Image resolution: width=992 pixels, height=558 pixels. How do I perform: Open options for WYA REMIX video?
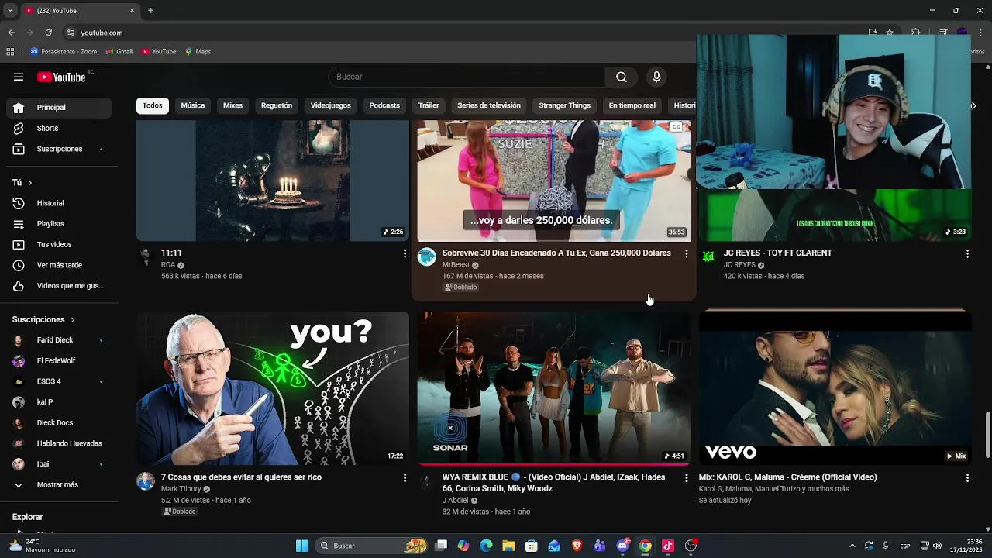pyautogui.click(x=686, y=478)
